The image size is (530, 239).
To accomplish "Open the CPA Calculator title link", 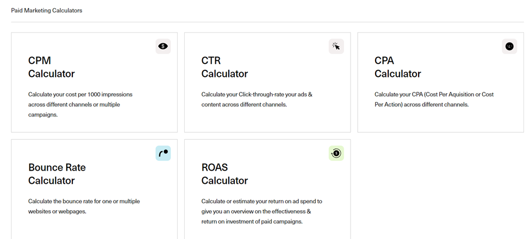I will 397,67.
